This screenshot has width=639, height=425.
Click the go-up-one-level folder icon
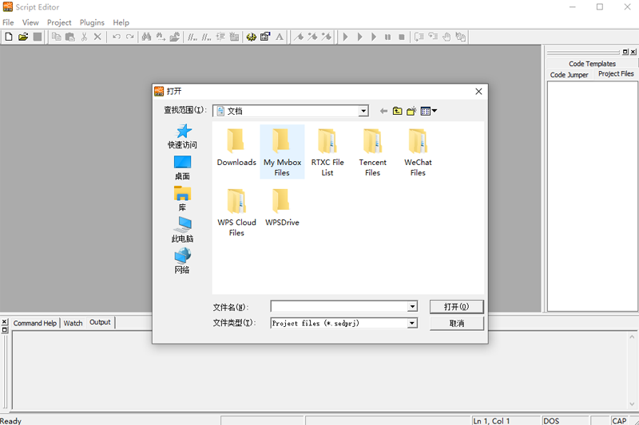397,112
